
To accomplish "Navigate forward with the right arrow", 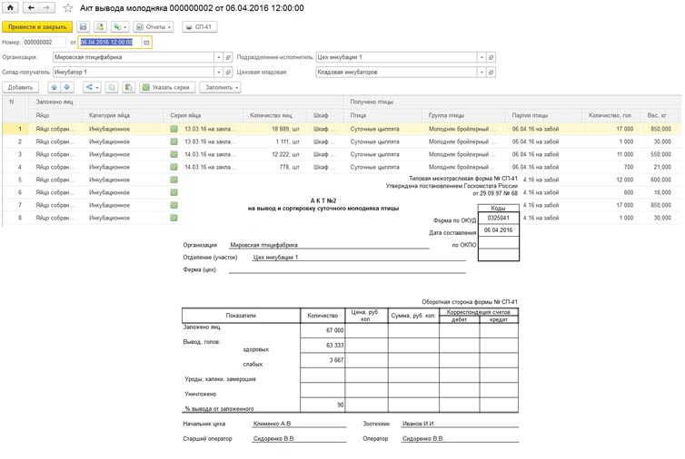I will coord(46,8).
